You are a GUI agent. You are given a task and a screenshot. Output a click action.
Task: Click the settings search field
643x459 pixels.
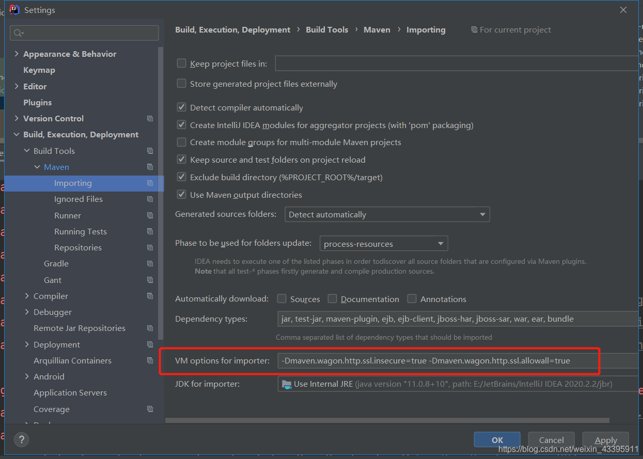point(84,33)
